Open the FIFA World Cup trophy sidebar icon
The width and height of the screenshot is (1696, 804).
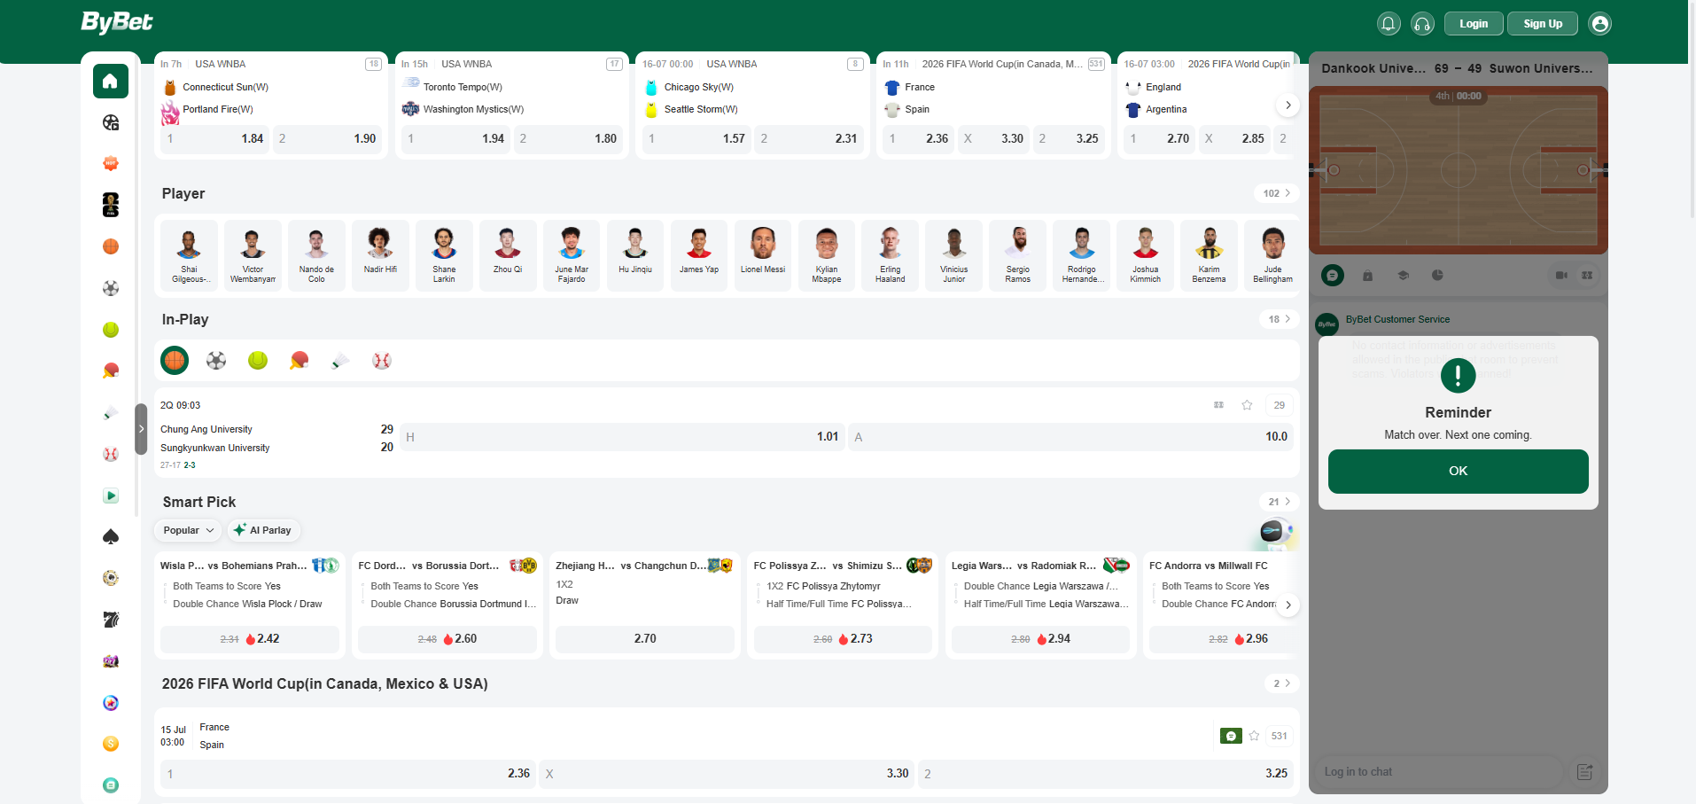pos(111,205)
